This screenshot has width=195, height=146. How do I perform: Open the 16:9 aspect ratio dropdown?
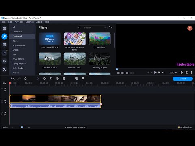173,73
